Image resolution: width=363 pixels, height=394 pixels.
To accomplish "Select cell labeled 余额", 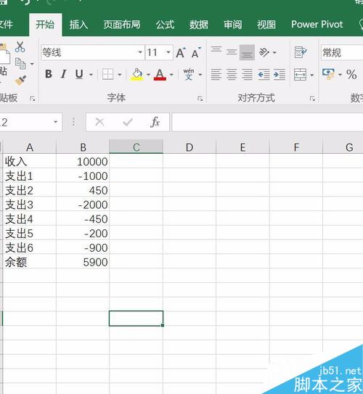I will (x=29, y=262).
